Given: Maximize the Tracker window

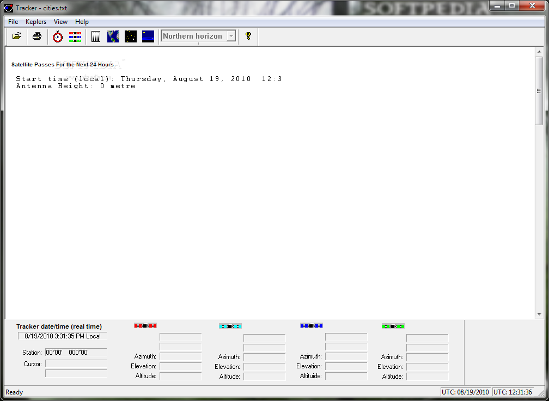Looking at the screenshot, I should click(x=512, y=5).
